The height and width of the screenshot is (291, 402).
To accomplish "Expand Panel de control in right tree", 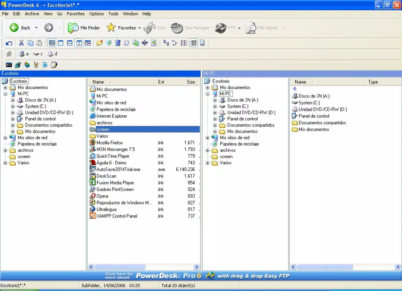I will tap(215, 119).
